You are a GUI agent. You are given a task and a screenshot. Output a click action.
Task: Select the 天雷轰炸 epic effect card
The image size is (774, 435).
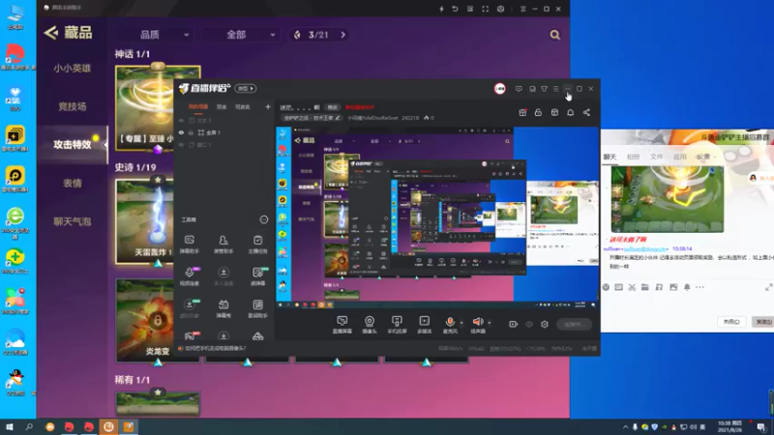[145, 221]
